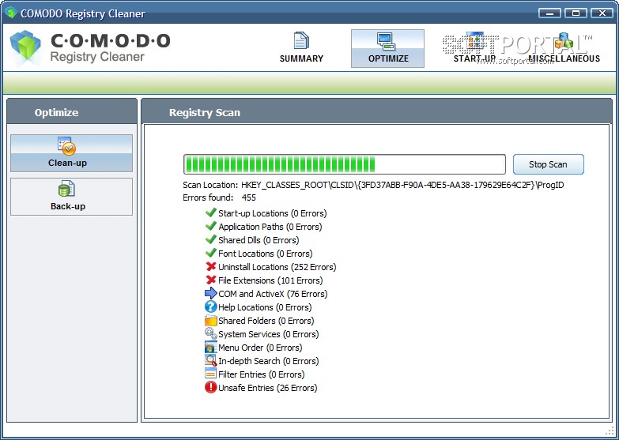Click the System Services gears icon
The width and height of the screenshot is (619, 440).
(211, 333)
